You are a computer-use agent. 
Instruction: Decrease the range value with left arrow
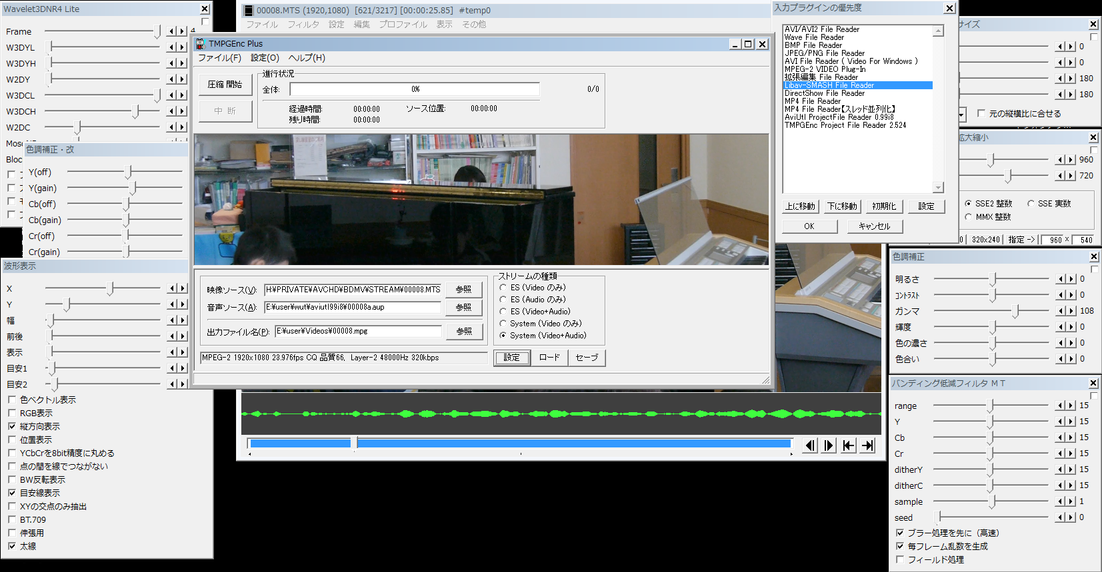pos(1061,406)
